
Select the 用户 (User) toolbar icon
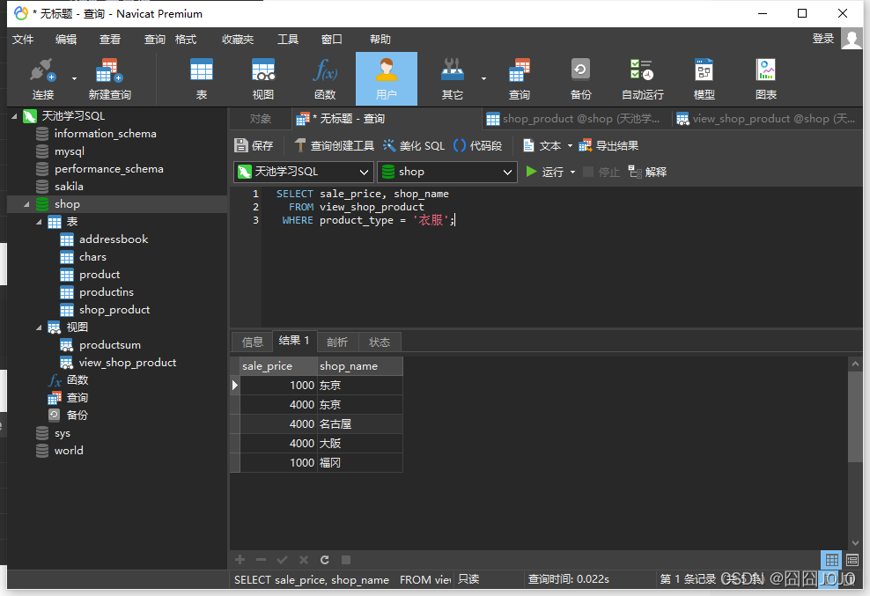tap(387, 79)
